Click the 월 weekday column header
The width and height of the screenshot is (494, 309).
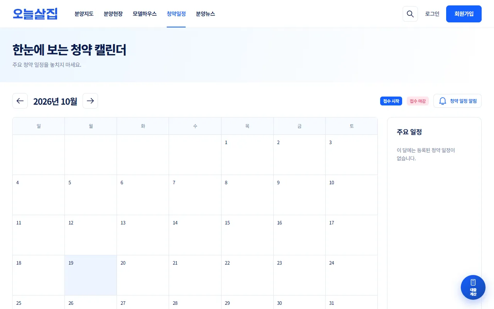point(91,126)
